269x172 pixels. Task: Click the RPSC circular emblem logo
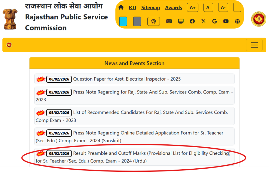tap(258, 19)
